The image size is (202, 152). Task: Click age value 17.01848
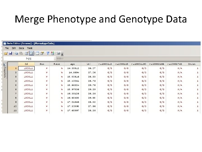pos(73,102)
